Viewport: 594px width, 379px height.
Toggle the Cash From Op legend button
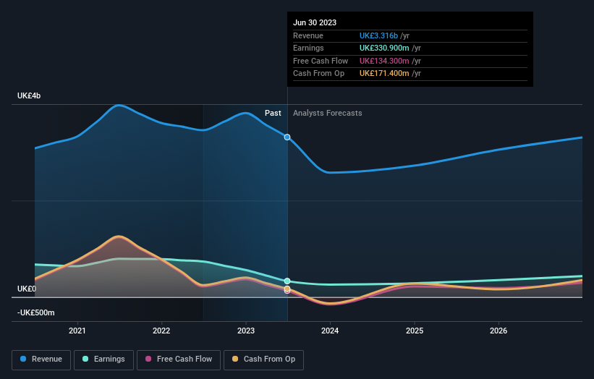point(263,359)
